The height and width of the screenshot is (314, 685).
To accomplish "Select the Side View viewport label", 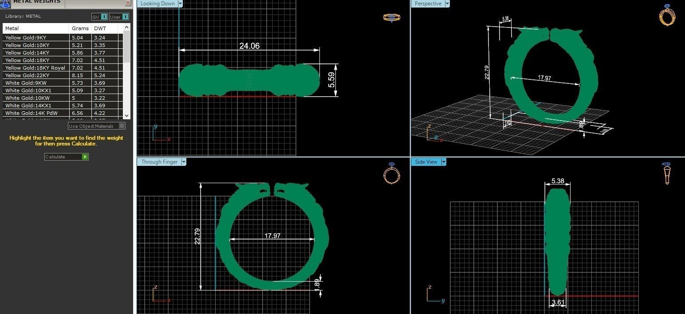I will [426, 162].
